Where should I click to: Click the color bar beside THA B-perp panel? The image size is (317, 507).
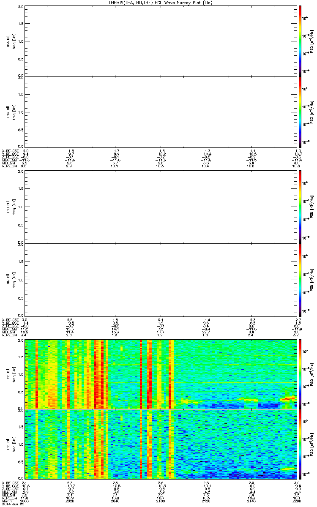click(300, 41)
